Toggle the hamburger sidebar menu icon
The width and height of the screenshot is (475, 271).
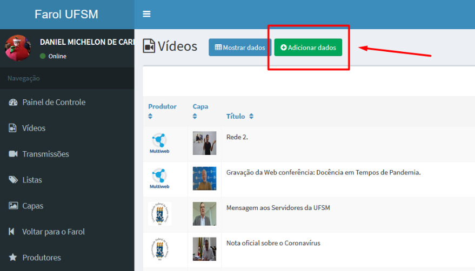[146, 14]
